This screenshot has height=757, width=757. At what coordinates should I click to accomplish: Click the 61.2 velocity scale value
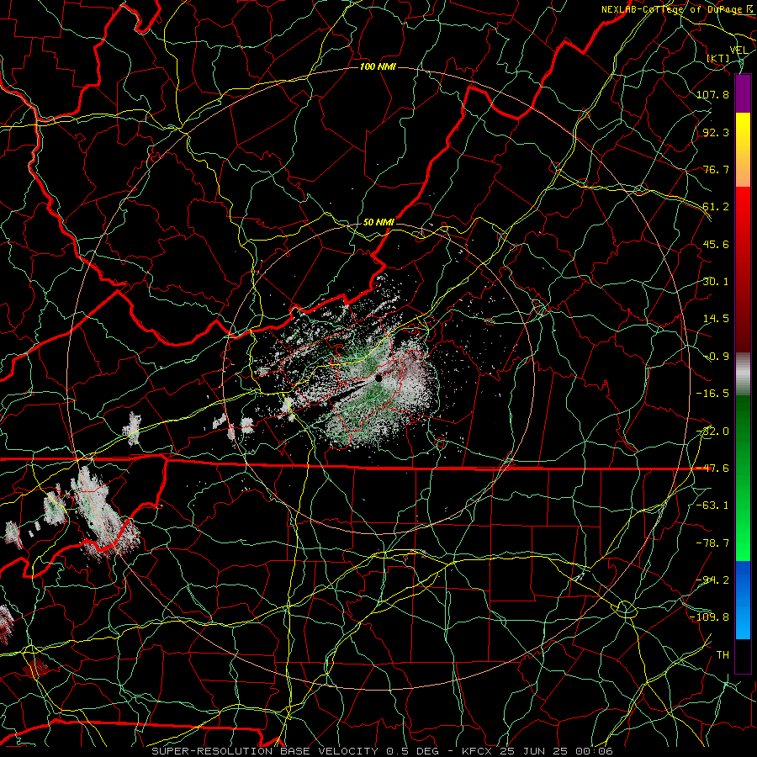click(716, 207)
